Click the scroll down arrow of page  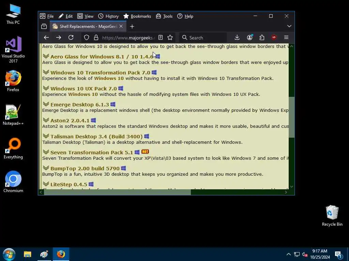click(x=292, y=187)
